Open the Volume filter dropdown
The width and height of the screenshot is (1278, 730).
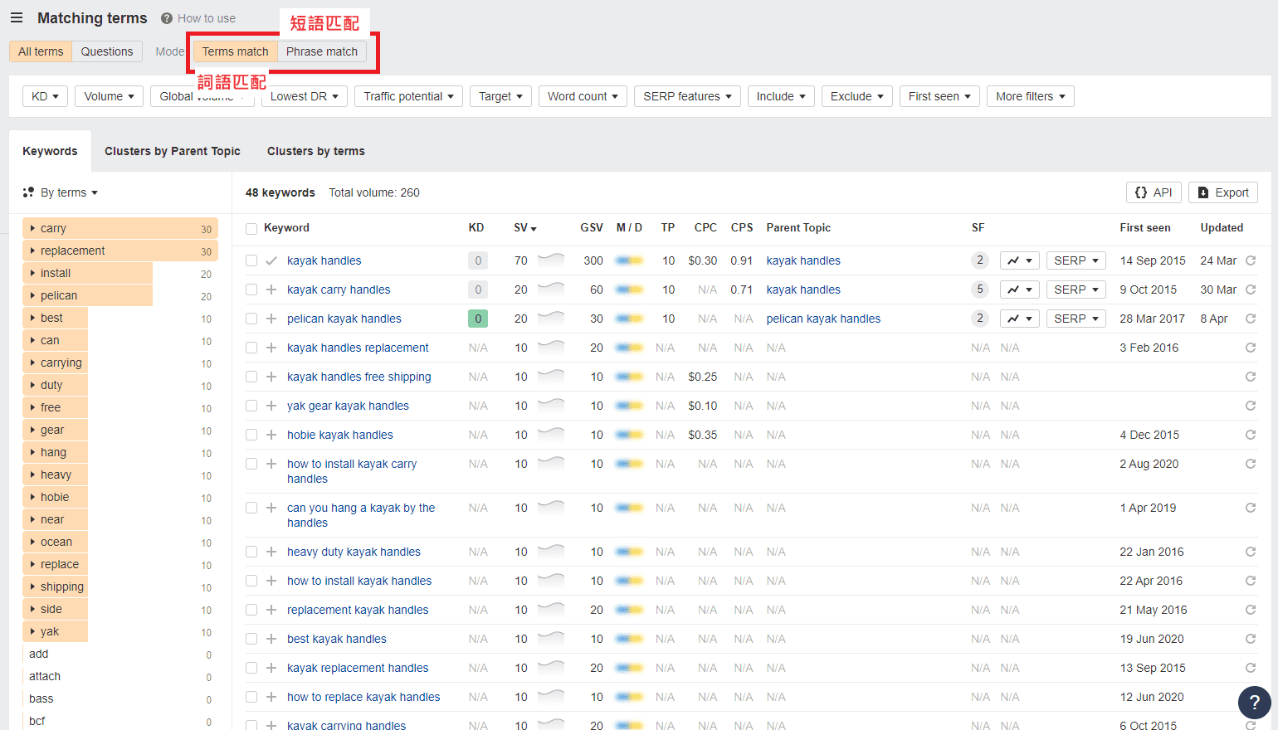pos(109,96)
